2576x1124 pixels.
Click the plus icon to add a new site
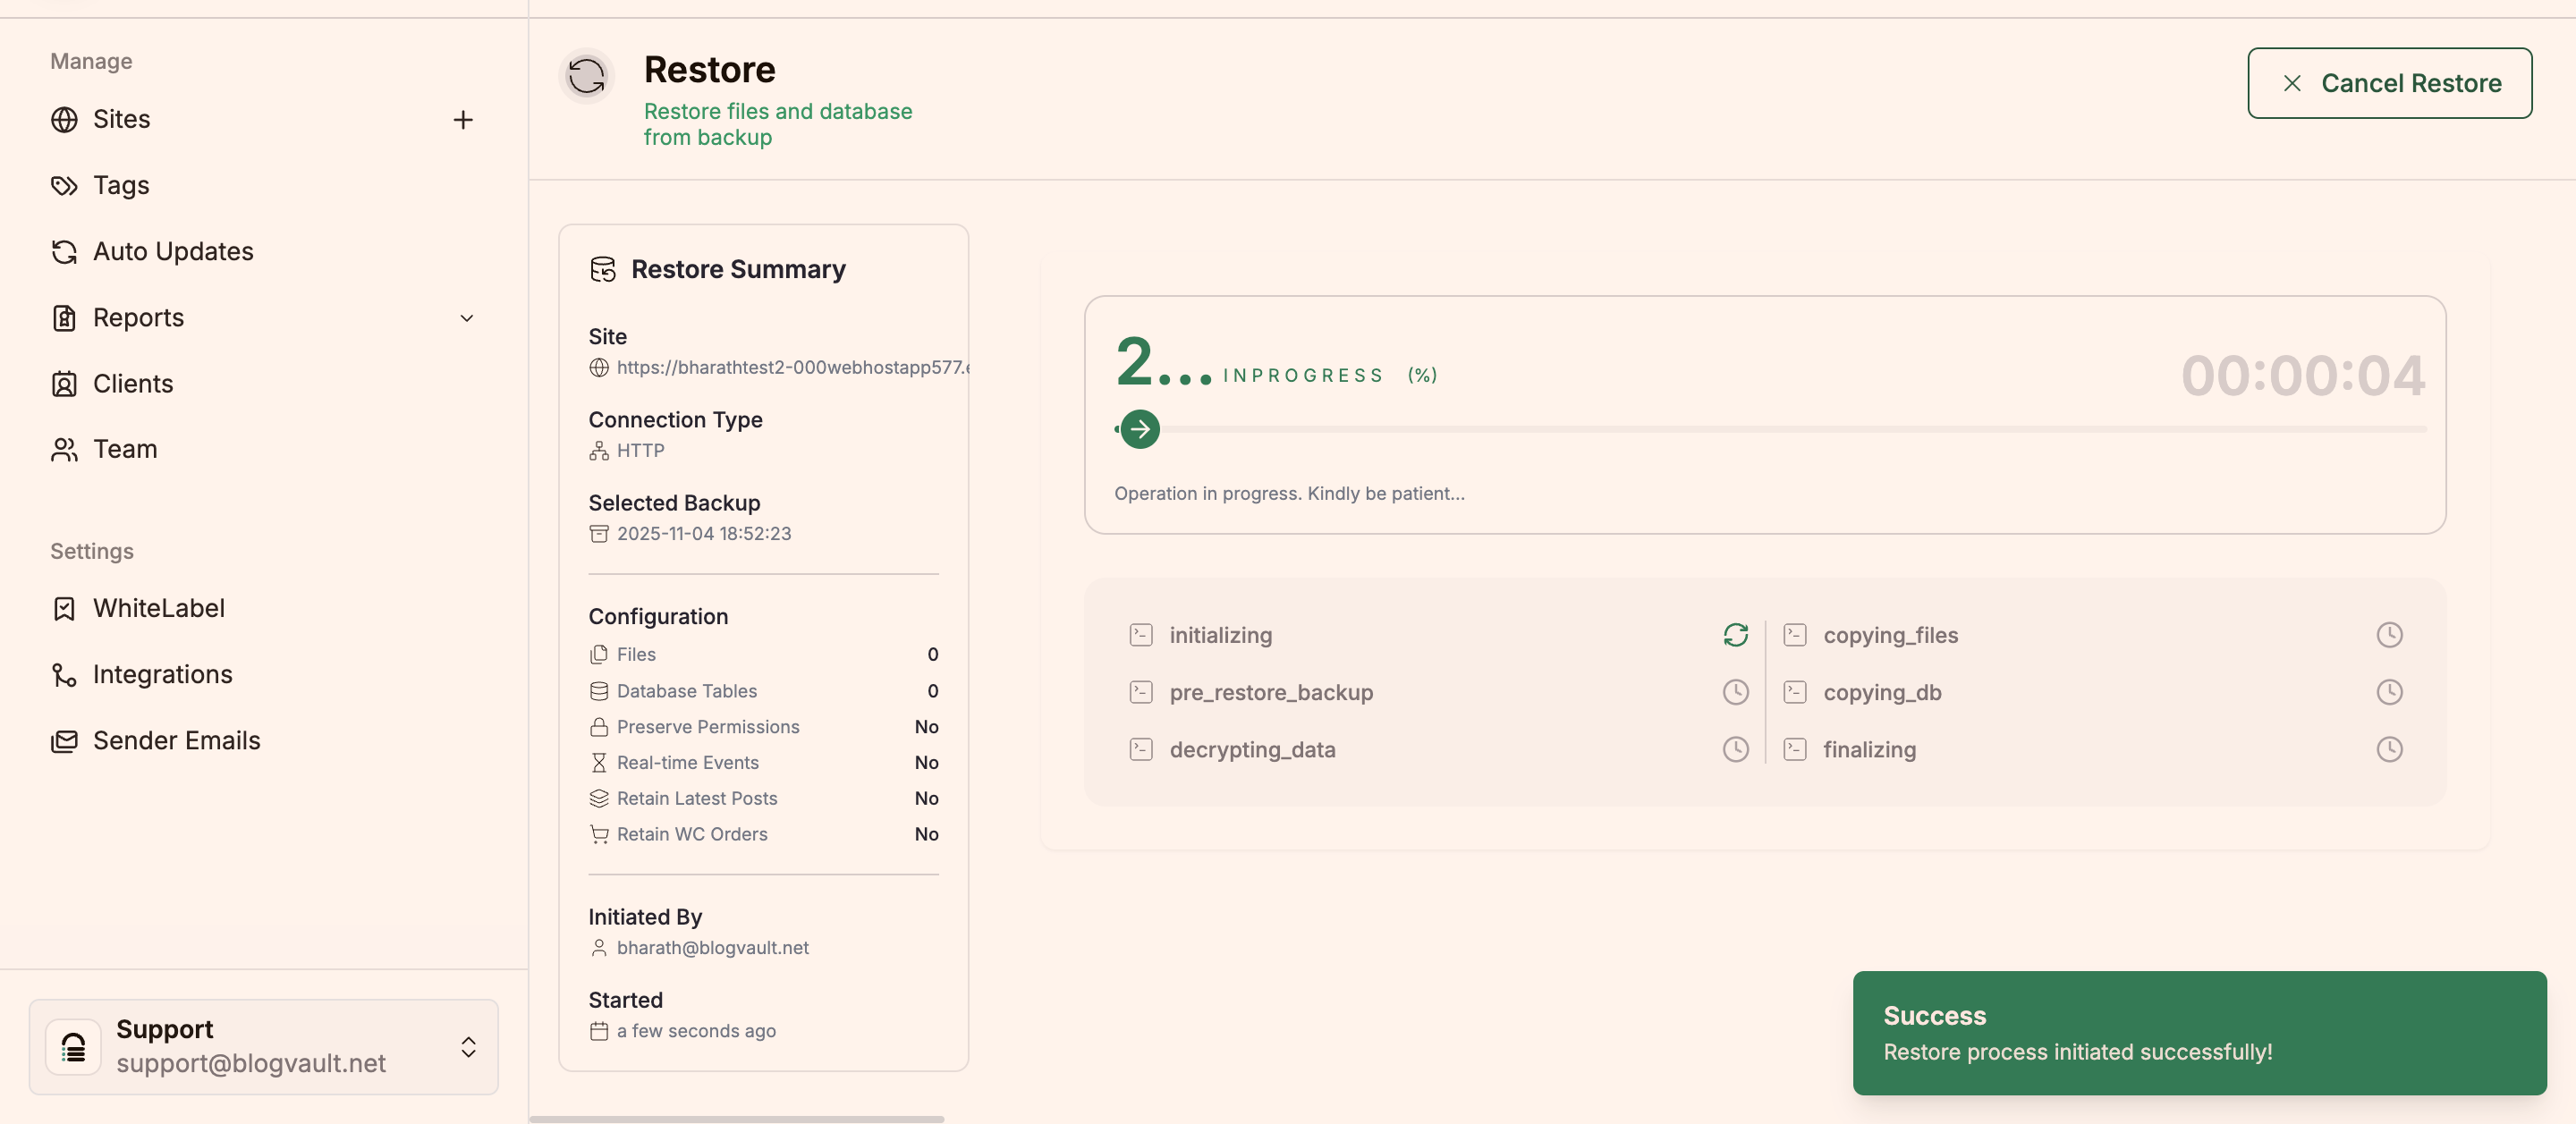tap(462, 119)
